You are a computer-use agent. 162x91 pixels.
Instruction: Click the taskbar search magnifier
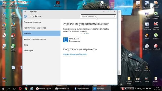[x=9, y=89]
